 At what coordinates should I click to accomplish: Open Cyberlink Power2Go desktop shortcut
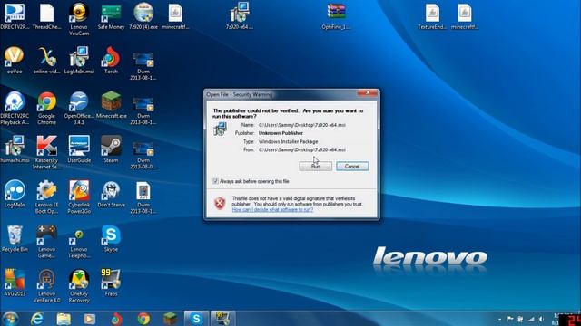[79, 197]
